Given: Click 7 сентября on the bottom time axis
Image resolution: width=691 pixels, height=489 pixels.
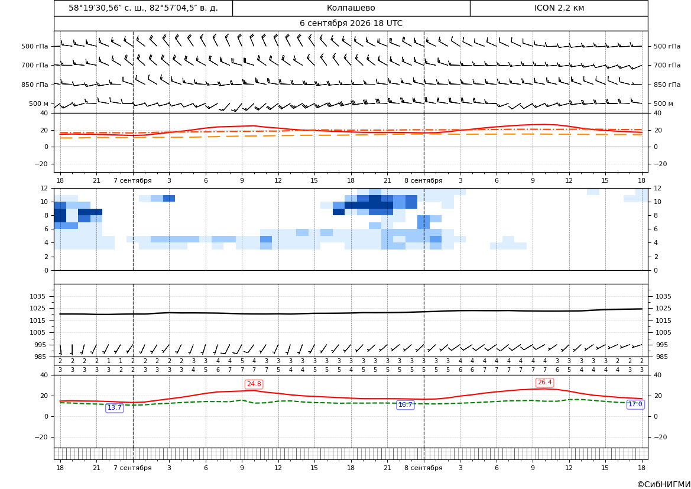Looking at the screenshot, I should pos(132,468).
